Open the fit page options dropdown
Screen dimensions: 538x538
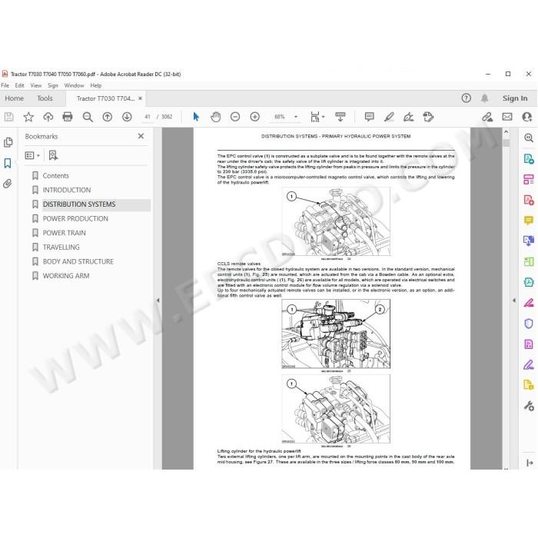317,117
